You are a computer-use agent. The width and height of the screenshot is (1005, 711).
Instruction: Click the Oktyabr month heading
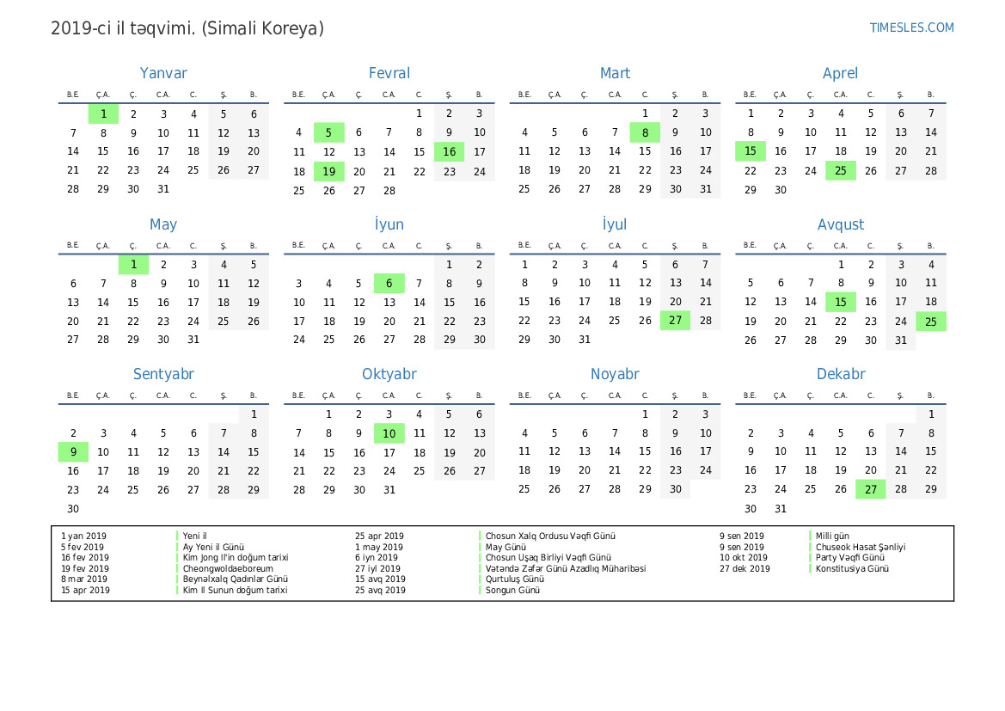[x=389, y=374]
